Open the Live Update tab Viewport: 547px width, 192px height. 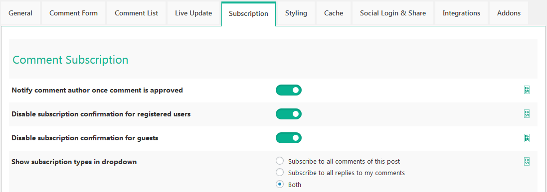tap(193, 13)
